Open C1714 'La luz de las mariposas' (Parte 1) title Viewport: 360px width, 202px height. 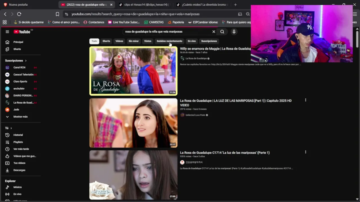point(225,153)
